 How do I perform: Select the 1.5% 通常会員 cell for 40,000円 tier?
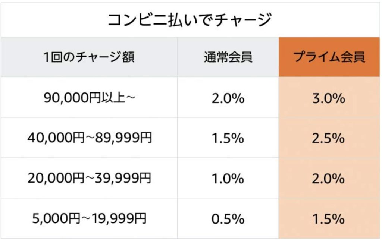coord(228,138)
